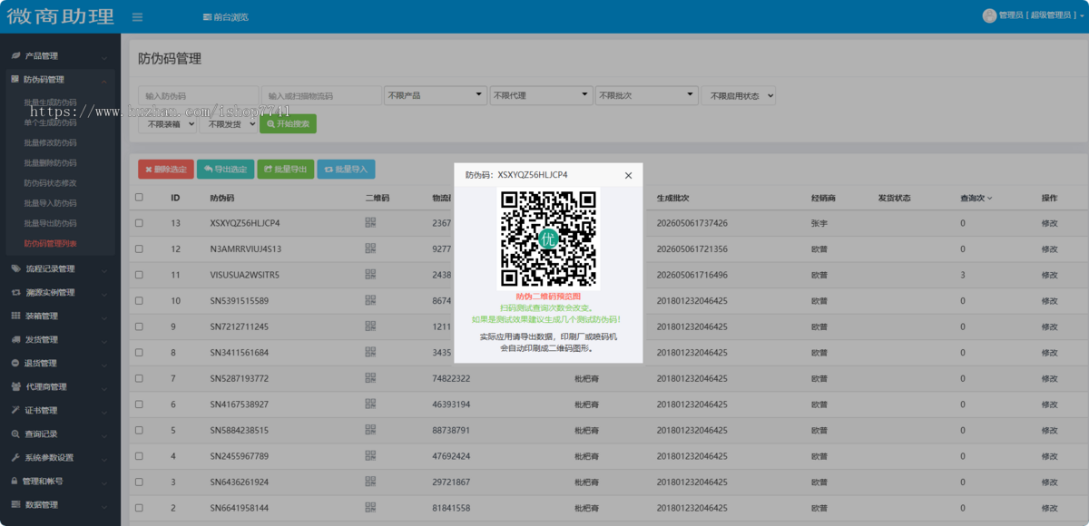Click the green 批量导出 button
Image resolution: width=1089 pixels, height=526 pixels.
point(285,169)
